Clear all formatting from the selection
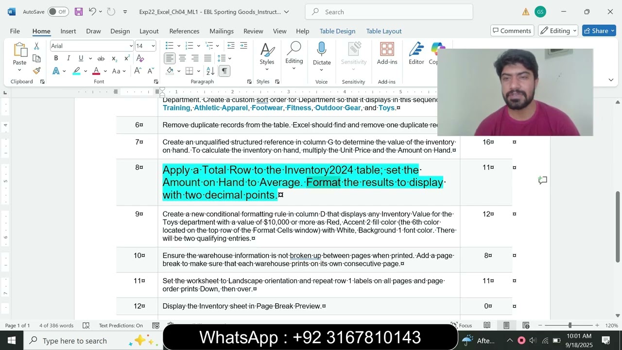The height and width of the screenshot is (350, 622). (140, 58)
